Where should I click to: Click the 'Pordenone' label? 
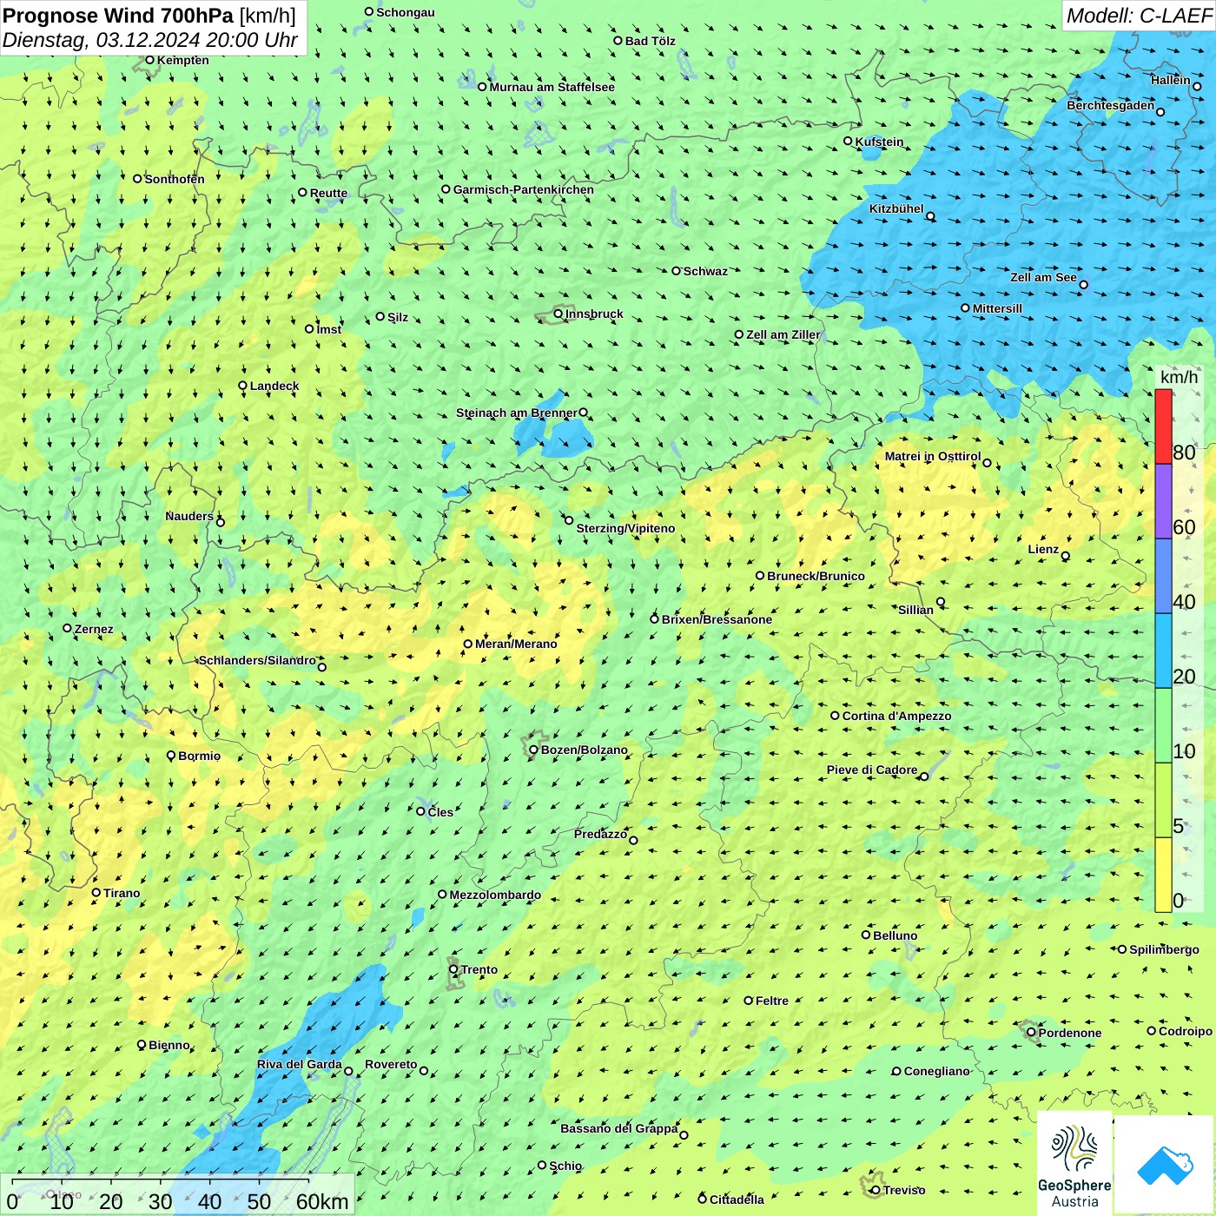(x=1070, y=1033)
